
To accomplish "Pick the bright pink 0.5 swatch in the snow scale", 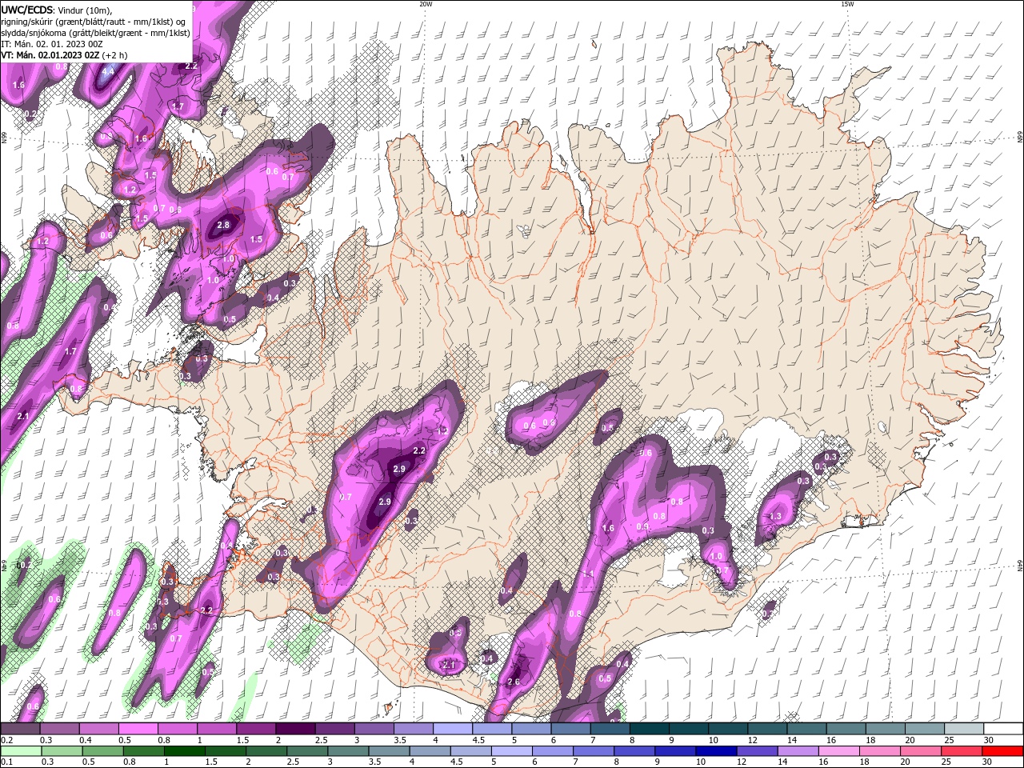I will [x=138, y=729].
